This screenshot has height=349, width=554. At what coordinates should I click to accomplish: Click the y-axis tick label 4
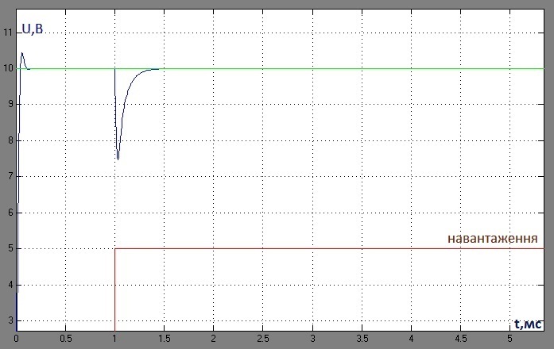tap(10, 285)
